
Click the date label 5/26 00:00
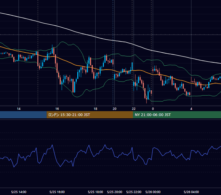[153, 192]
